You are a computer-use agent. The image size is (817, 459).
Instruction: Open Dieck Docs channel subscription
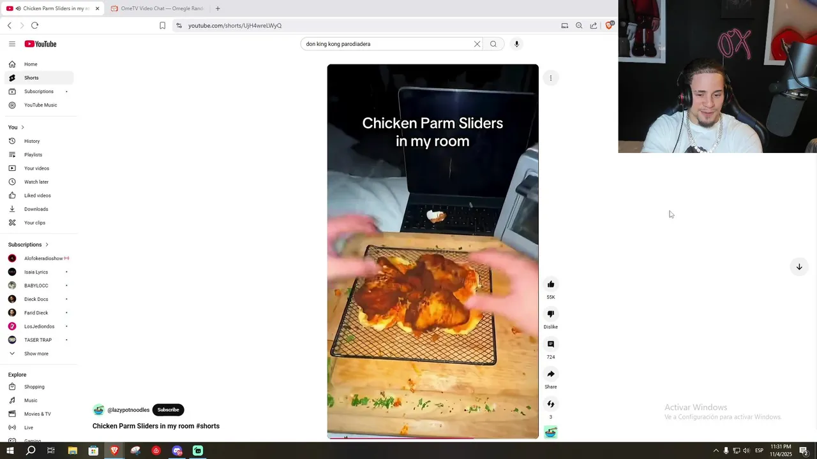pos(38,299)
